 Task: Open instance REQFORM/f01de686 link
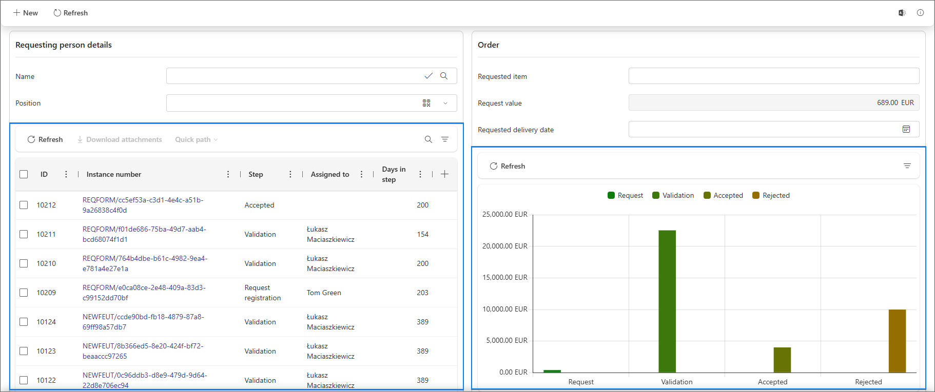pos(144,234)
